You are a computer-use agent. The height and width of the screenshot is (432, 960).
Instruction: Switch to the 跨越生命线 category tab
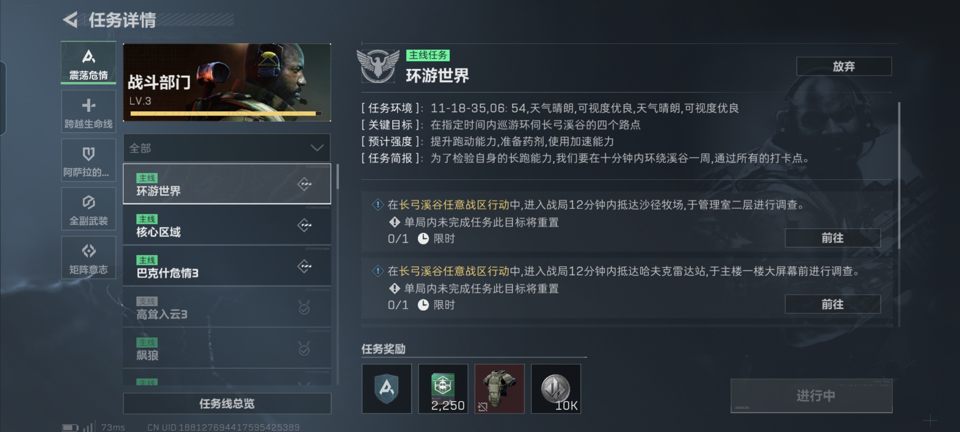[x=89, y=111]
